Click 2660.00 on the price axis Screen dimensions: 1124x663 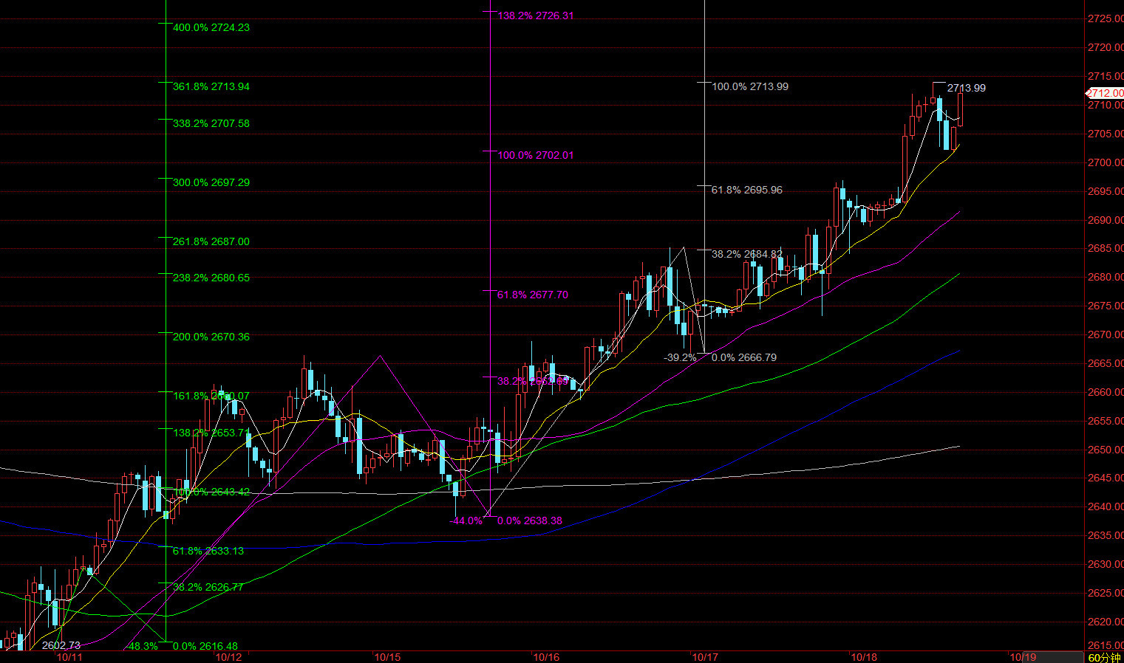[1106, 392]
